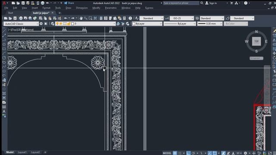Click the Undo arrow in the standard toolbar

66,18
